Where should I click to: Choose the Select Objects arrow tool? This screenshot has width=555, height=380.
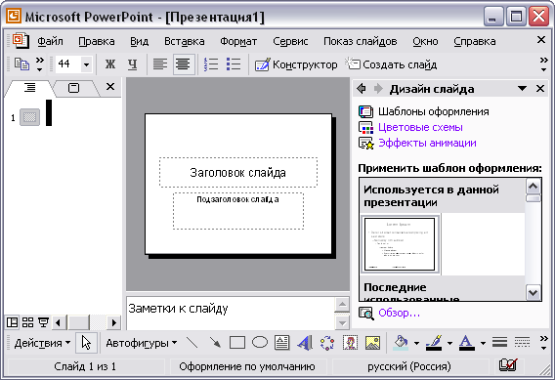(x=86, y=343)
